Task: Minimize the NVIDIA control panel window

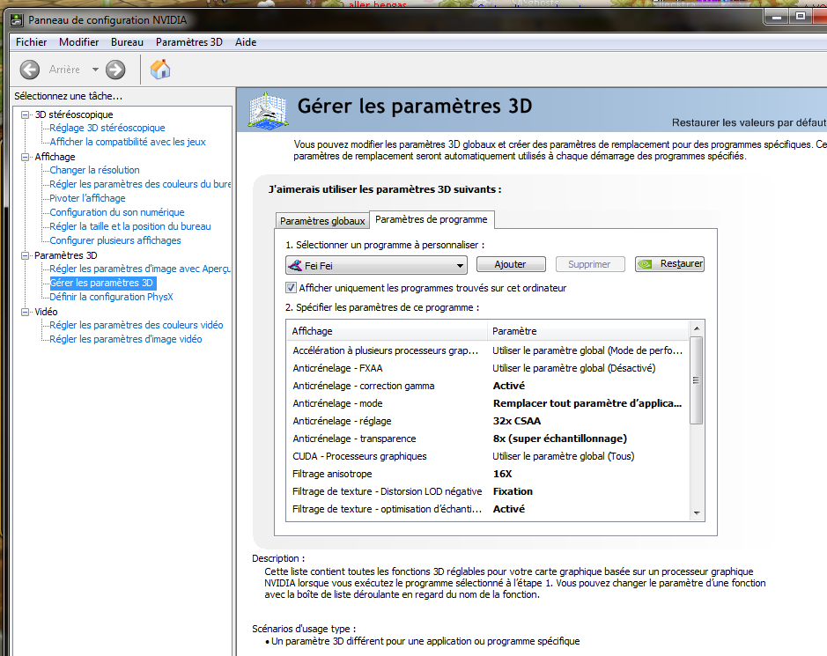Action: click(777, 17)
